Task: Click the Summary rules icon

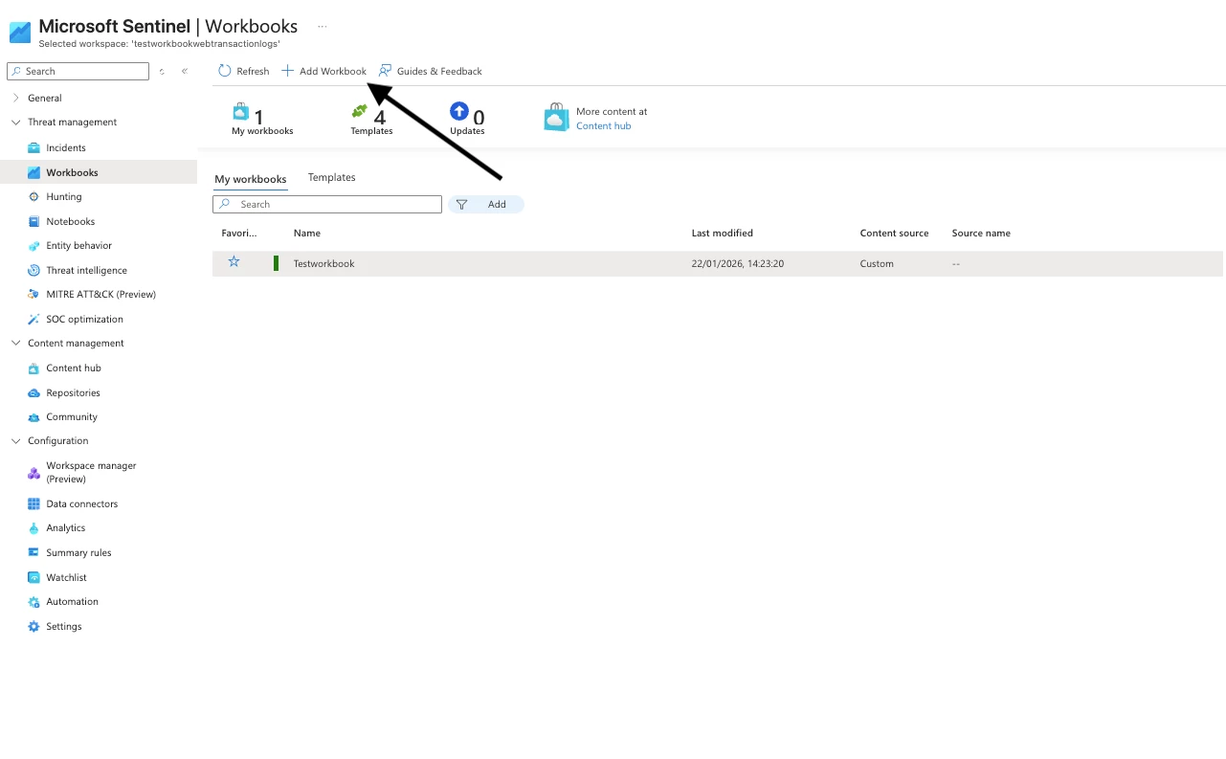Action: coord(33,552)
